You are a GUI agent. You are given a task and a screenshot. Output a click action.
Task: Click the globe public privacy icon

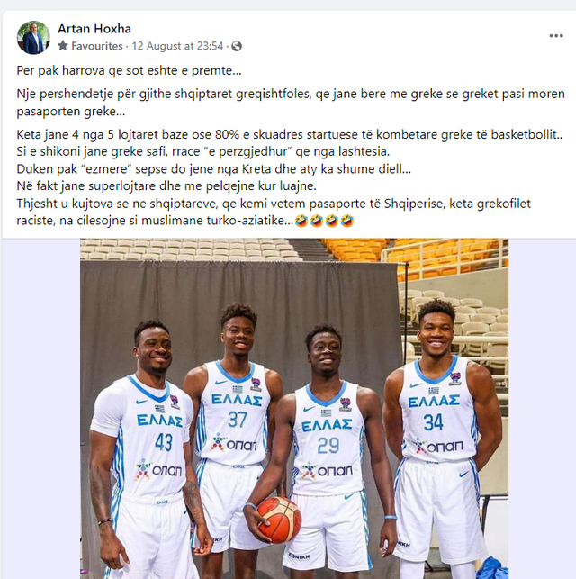point(237,46)
